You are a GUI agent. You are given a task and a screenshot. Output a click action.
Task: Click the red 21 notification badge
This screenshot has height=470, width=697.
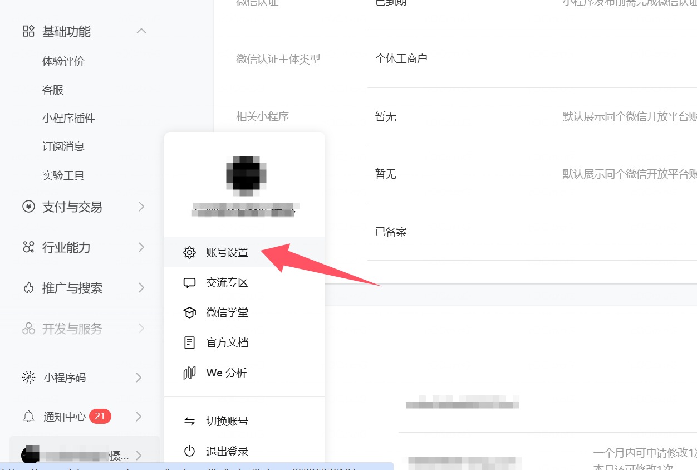(100, 416)
